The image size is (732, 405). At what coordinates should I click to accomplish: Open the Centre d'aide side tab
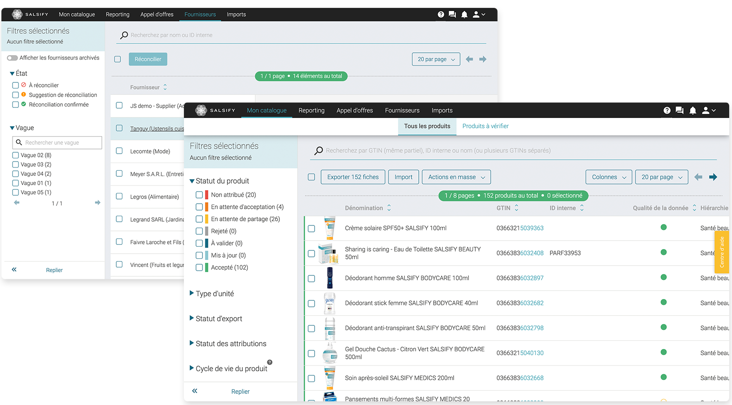click(x=722, y=252)
